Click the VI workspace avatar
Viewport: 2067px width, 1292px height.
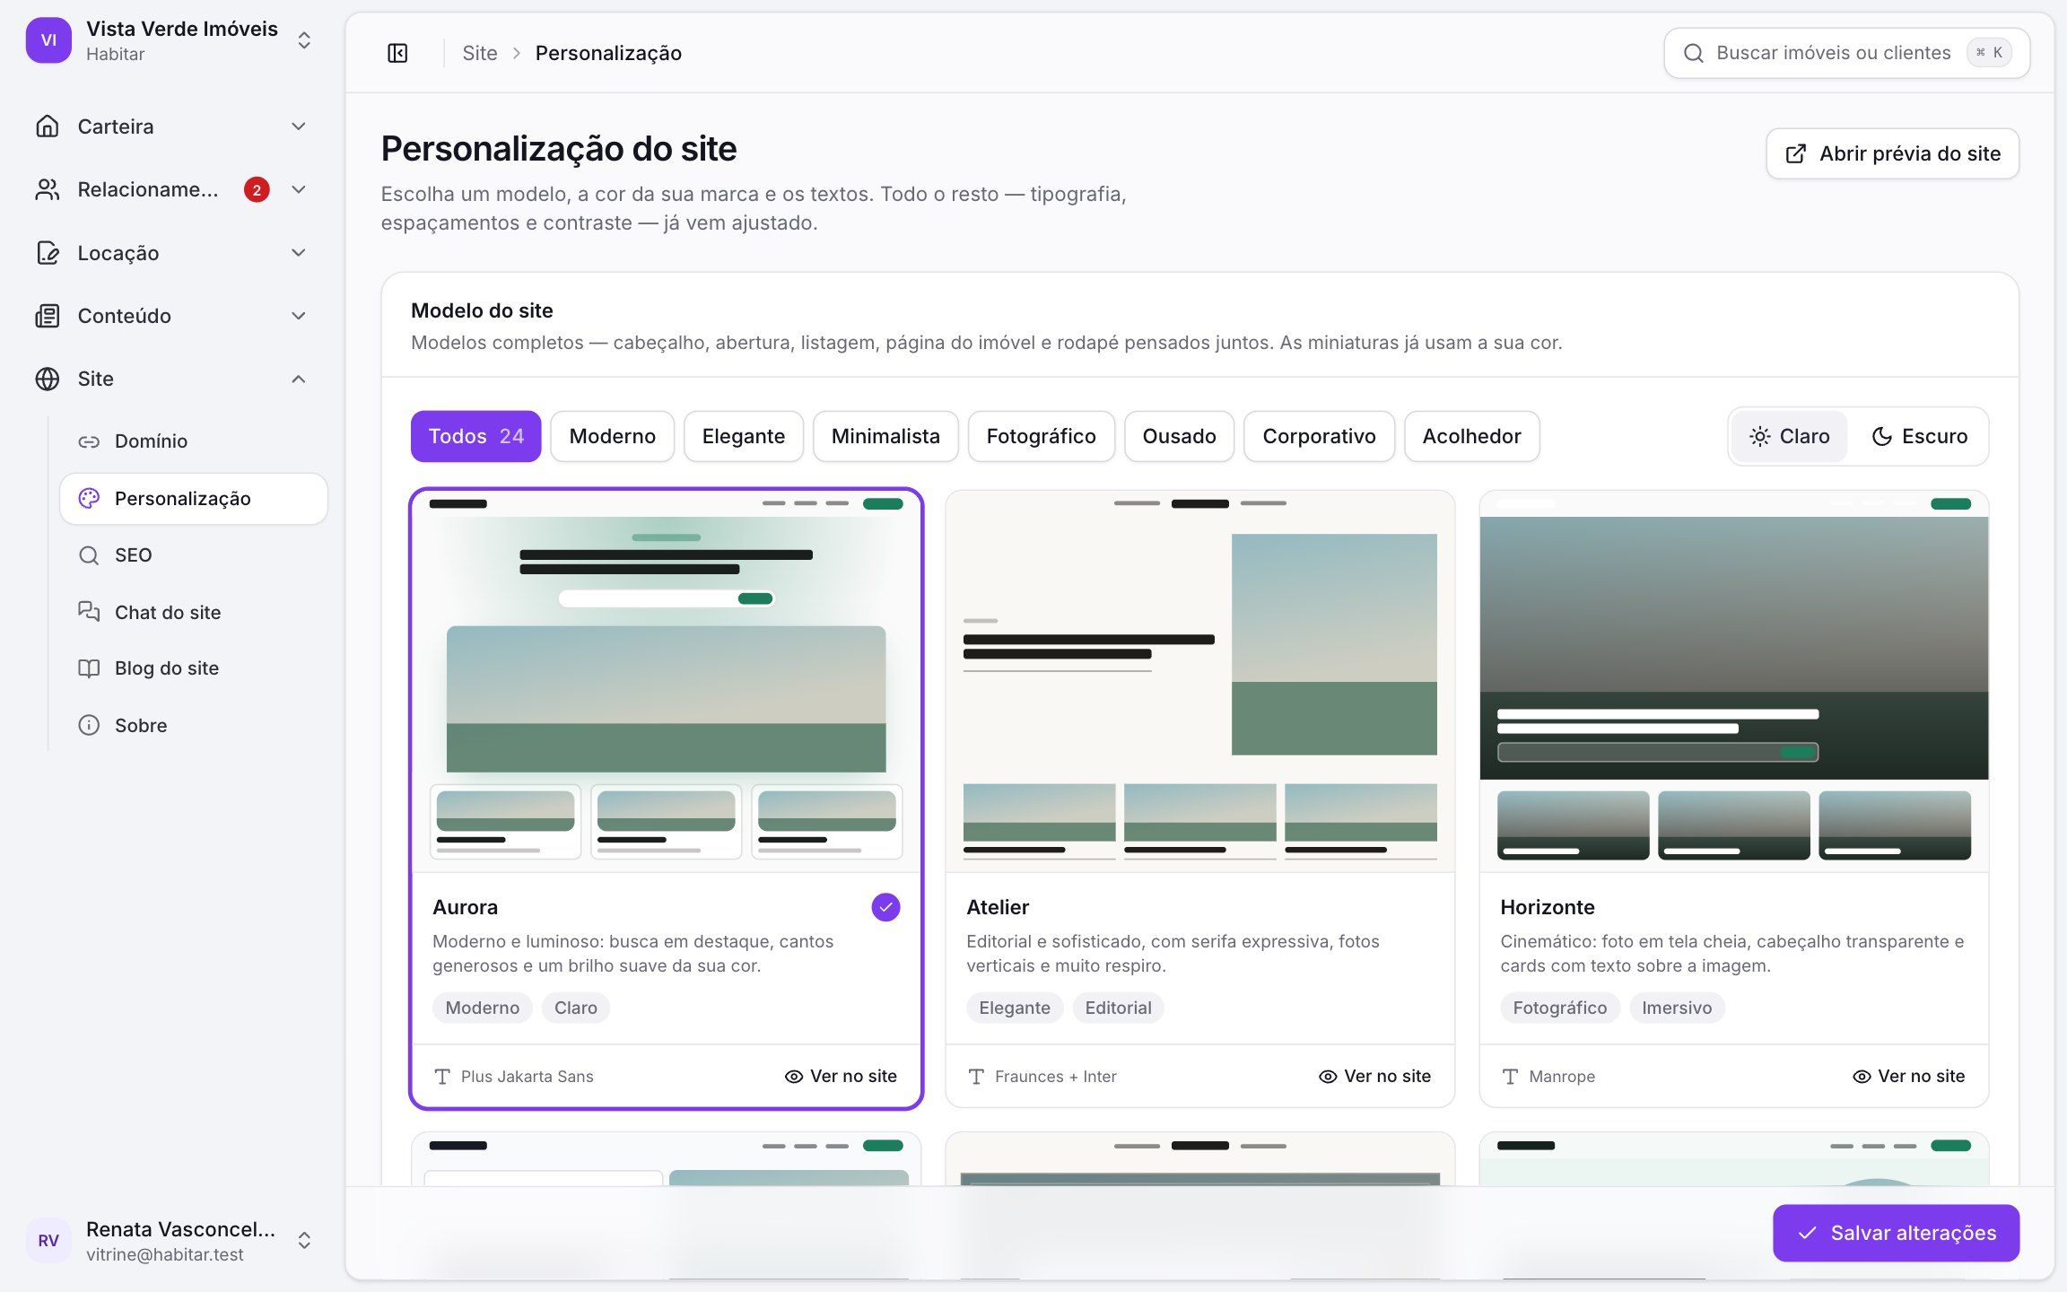tap(48, 40)
